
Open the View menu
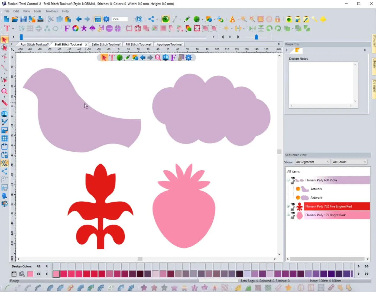[26, 11]
